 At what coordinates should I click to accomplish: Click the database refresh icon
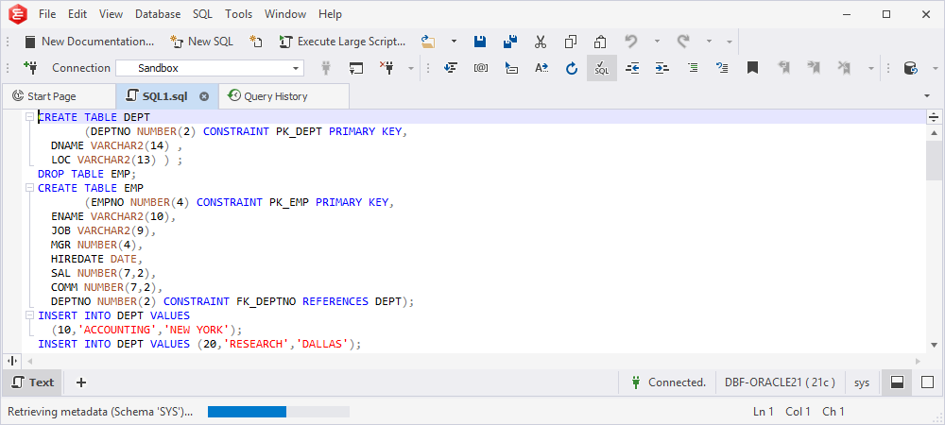click(x=911, y=68)
